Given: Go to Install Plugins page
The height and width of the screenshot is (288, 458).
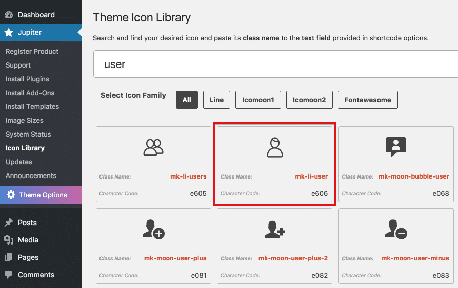Looking at the screenshot, I should (27, 79).
